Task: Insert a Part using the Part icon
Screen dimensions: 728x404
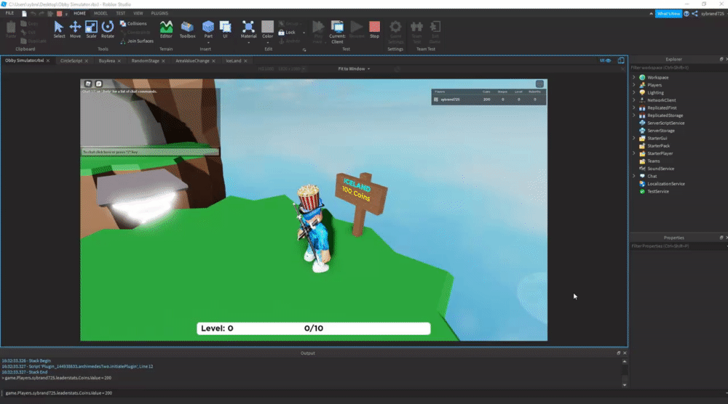Action: click(x=208, y=27)
